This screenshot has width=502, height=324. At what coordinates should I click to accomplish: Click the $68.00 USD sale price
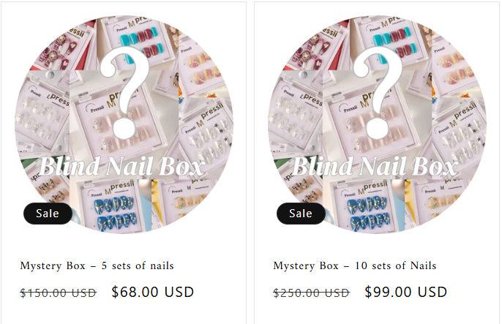[x=153, y=292]
